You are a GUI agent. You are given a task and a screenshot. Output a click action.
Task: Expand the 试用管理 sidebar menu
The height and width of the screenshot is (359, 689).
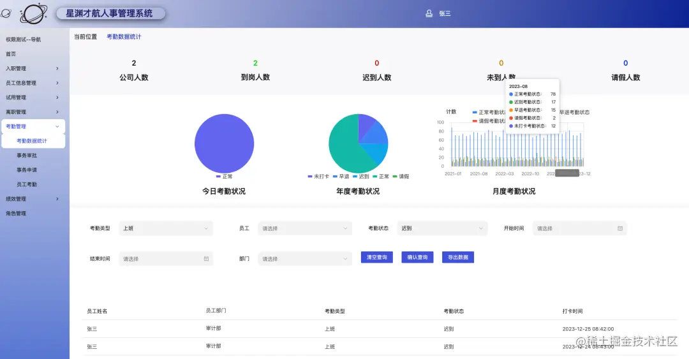32,98
